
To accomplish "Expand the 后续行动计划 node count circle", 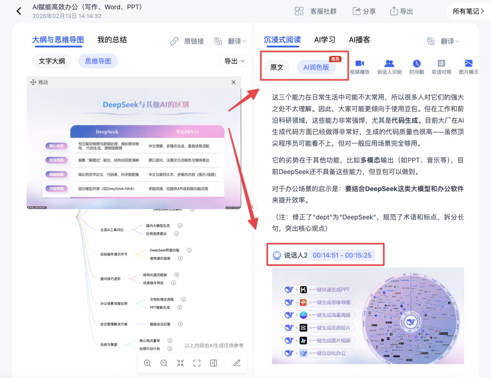I will coord(170,348).
